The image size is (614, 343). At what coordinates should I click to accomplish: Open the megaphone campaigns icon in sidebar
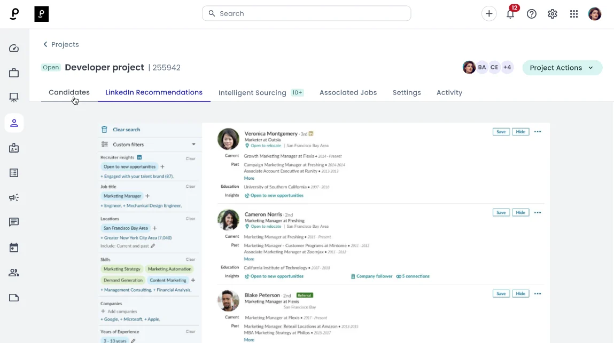[14, 197]
